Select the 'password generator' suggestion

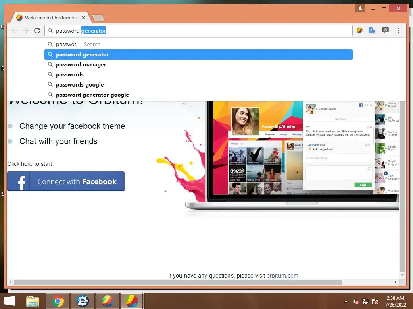(x=198, y=54)
